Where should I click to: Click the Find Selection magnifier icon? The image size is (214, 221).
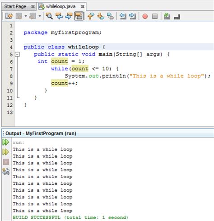point(49,16)
